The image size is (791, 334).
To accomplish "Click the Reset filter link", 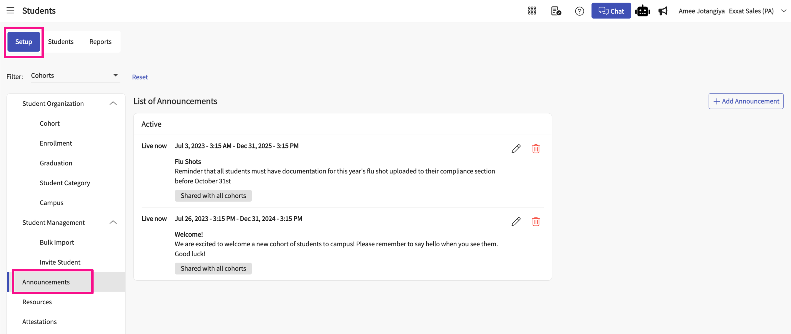I will [140, 77].
